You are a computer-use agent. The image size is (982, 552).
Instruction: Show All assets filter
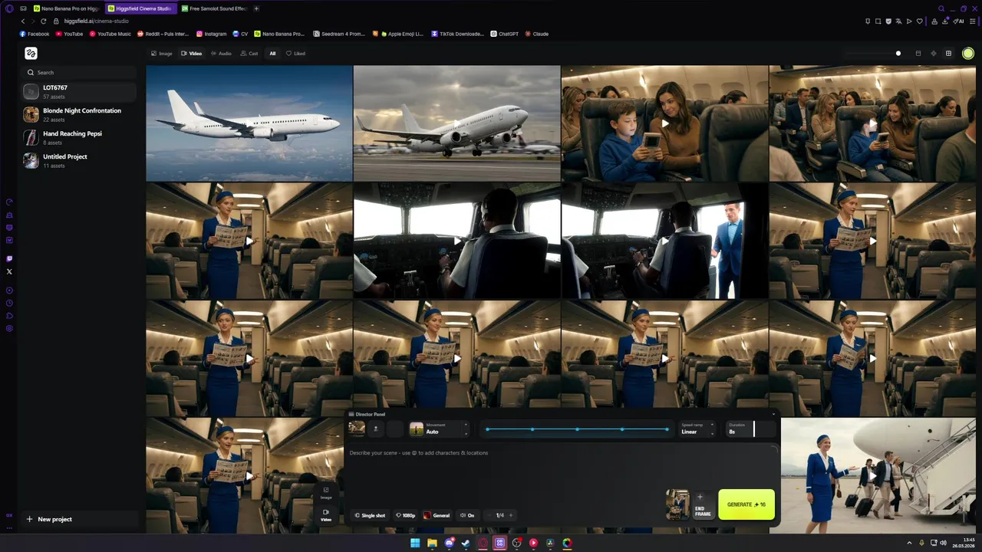[x=272, y=54]
